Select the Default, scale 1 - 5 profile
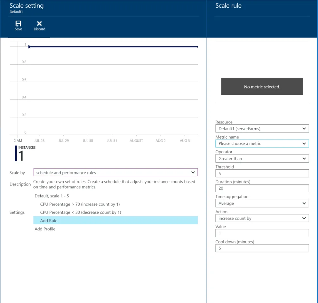 [x=52, y=196]
